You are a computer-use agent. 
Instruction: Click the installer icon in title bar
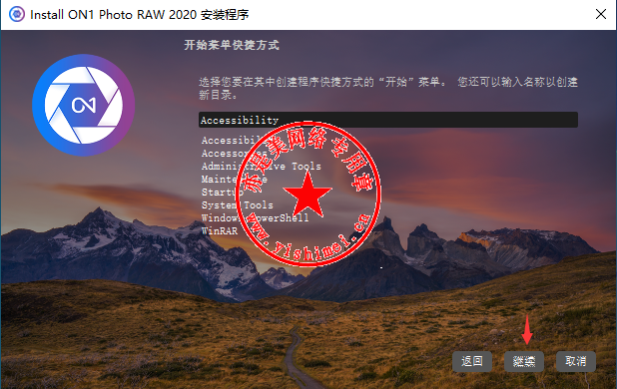click(17, 15)
